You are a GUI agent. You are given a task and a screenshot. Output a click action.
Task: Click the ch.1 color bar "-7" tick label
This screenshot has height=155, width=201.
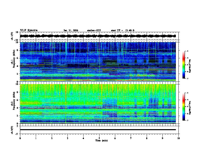click(x=187, y=79)
